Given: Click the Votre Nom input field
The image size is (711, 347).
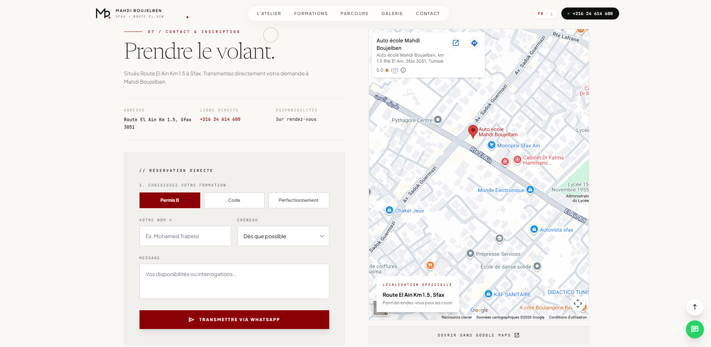Looking at the screenshot, I should tap(185, 236).
